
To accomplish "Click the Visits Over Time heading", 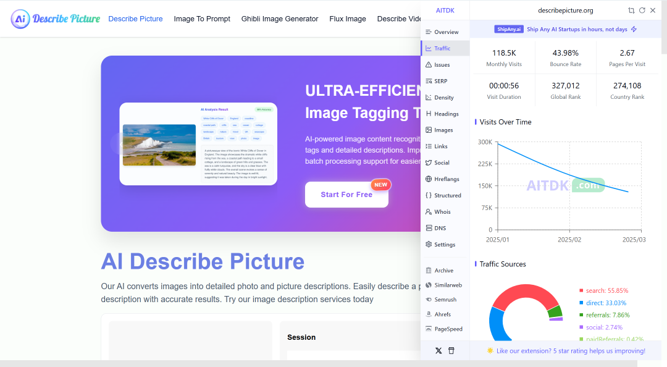I will click(x=505, y=122).
